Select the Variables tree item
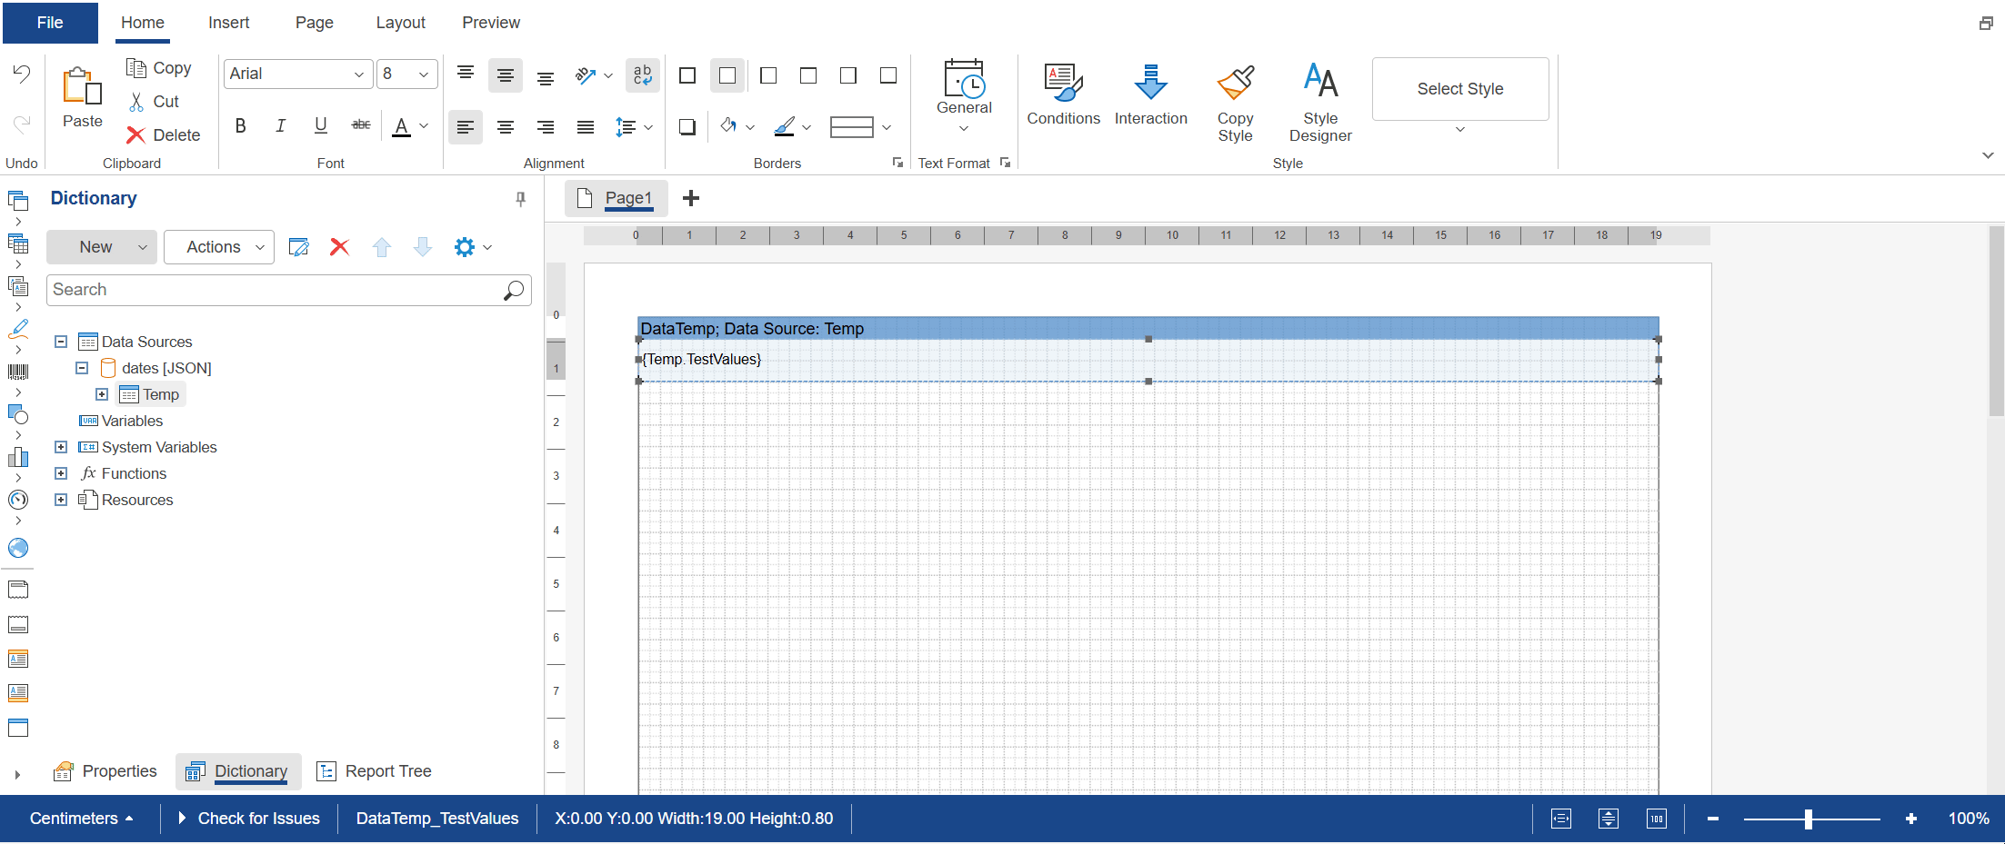This screenshot has width=2005, height=844. 122,421
